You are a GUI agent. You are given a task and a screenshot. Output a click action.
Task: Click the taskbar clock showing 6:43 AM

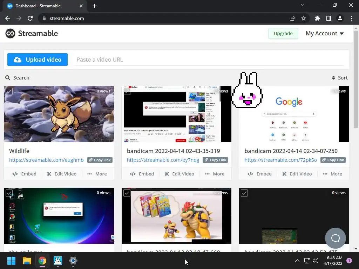333,261
